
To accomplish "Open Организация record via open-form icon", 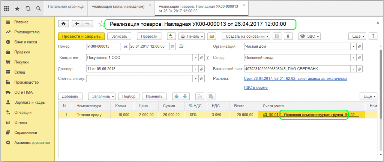I will coord(360,46).
